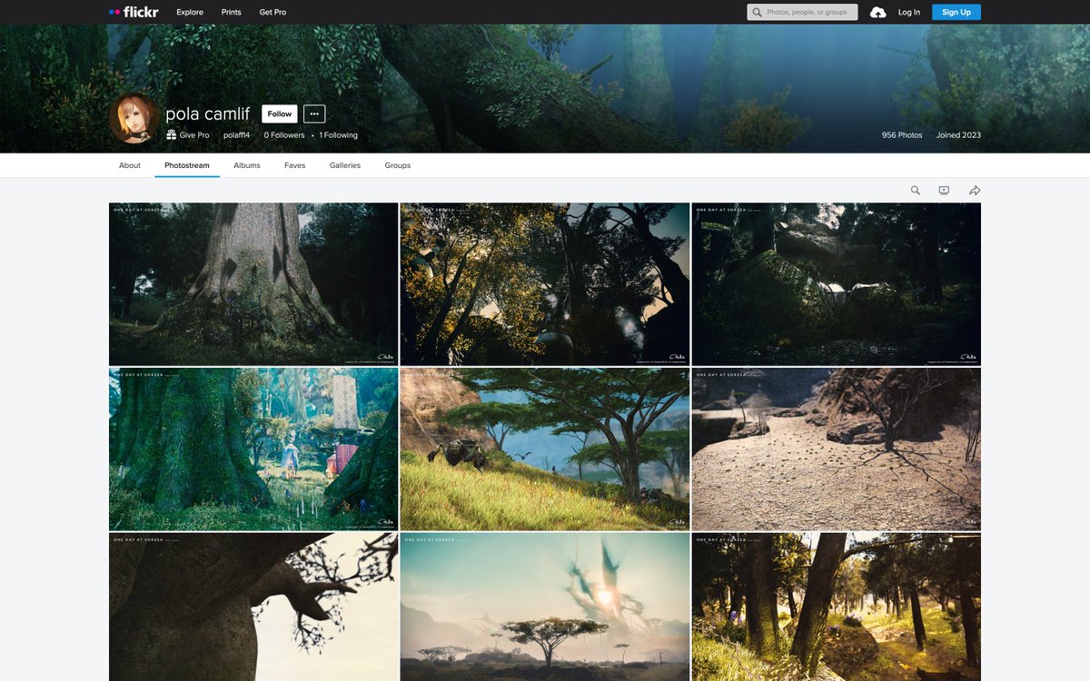
Task: Click the Give Pro link
Action: click(x=194, y=135)
